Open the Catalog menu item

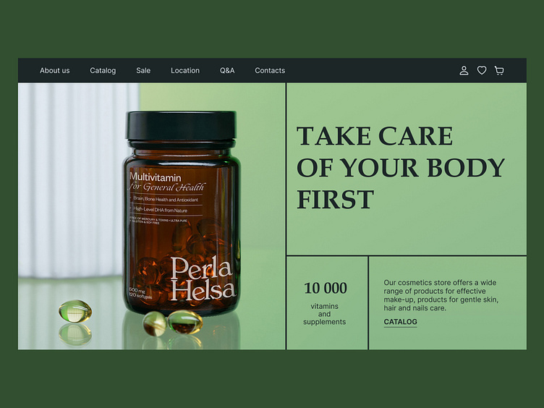(x=103, y=70)
